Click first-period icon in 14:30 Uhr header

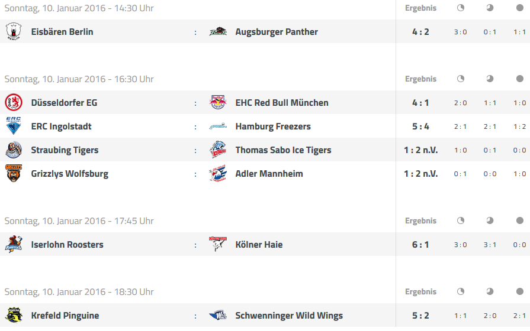pos(460,8)
